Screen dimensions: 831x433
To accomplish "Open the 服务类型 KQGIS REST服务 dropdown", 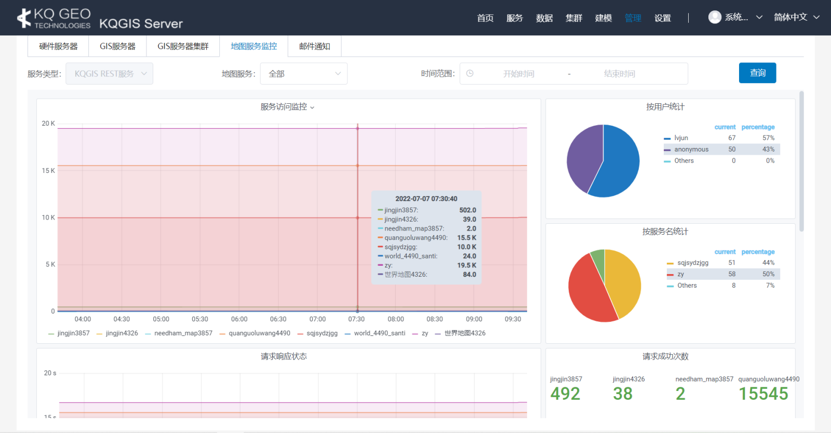I will [110, 74].
